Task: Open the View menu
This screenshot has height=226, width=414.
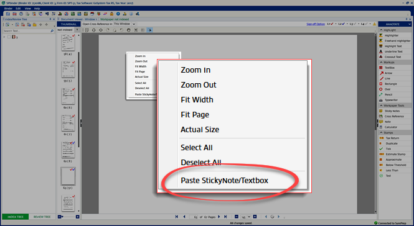Action: point(28,9)
